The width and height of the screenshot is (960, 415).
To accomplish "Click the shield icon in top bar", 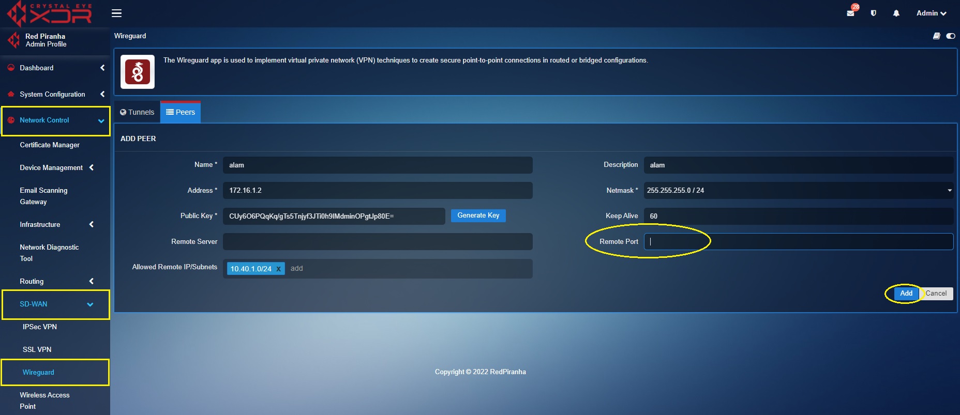I will click(874, 13).
